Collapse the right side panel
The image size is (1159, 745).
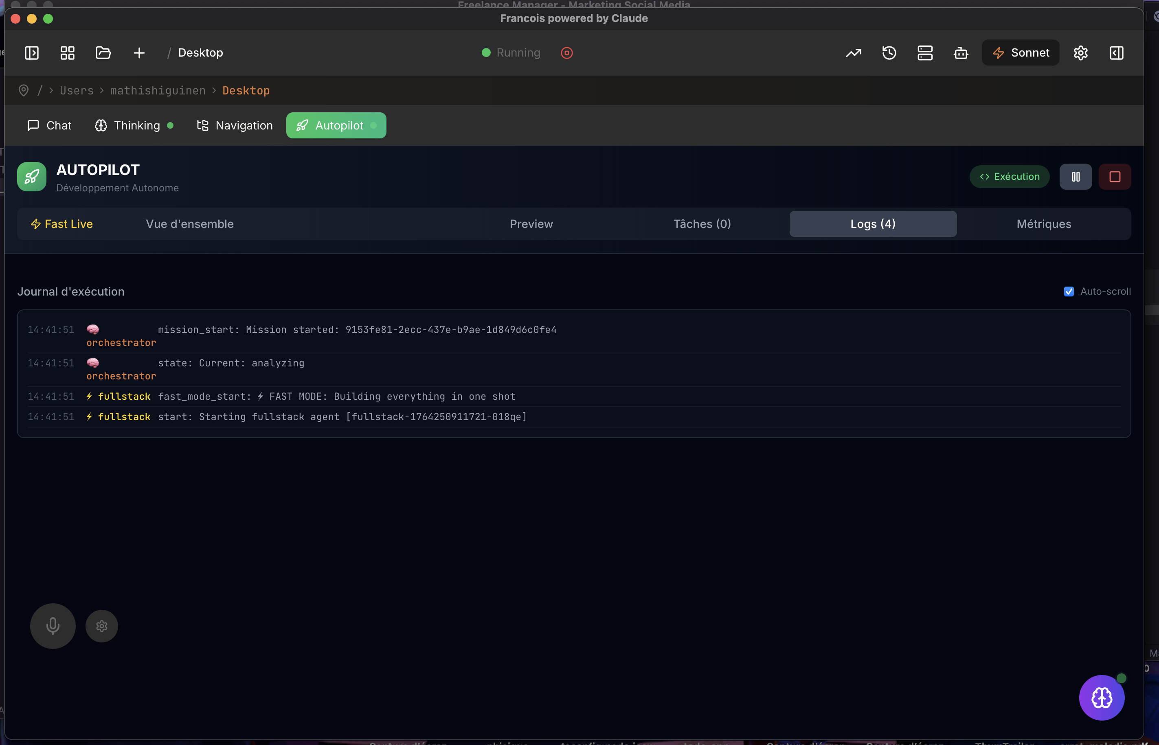point(1116,53)
